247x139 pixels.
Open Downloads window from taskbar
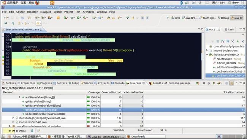click(x=146, y=136)
